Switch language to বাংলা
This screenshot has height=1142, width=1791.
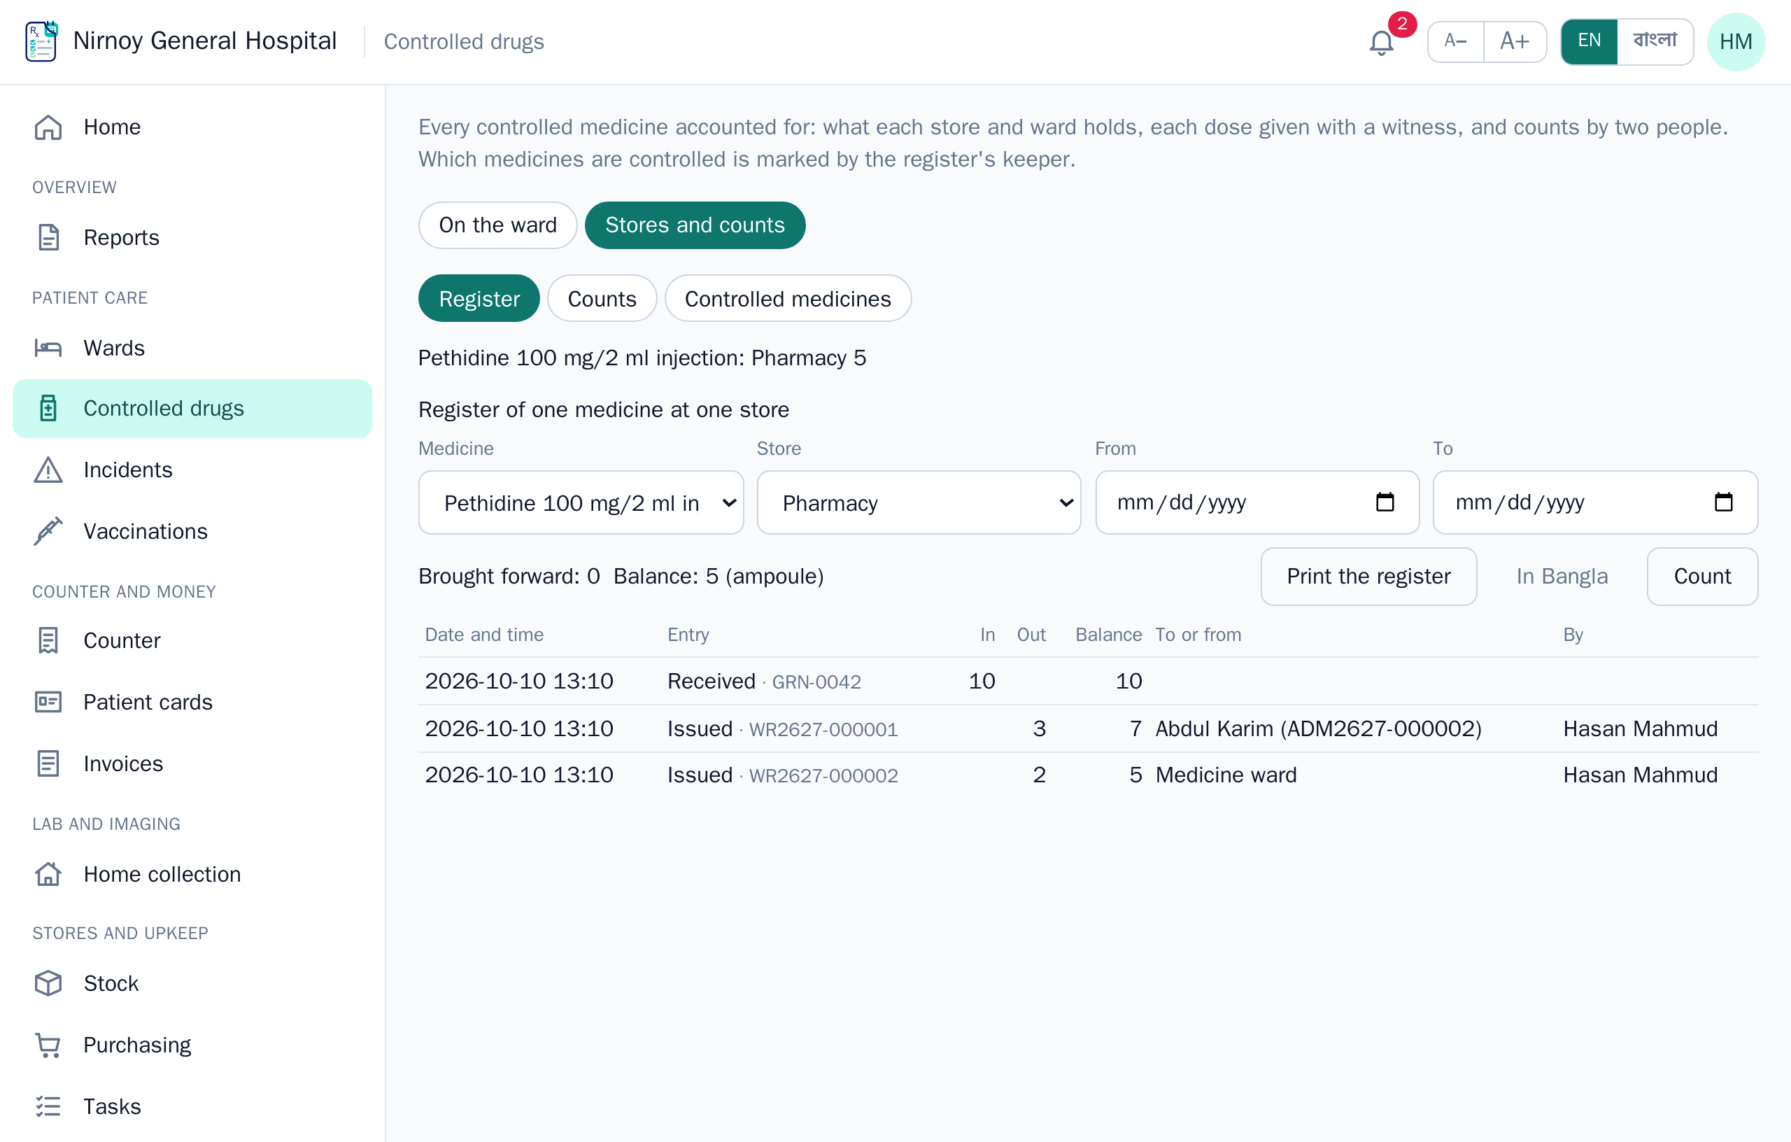(x=1655, y=41)
